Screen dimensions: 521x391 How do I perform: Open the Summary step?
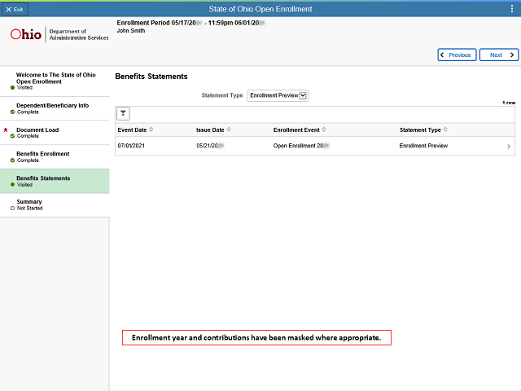pos(29,204)
